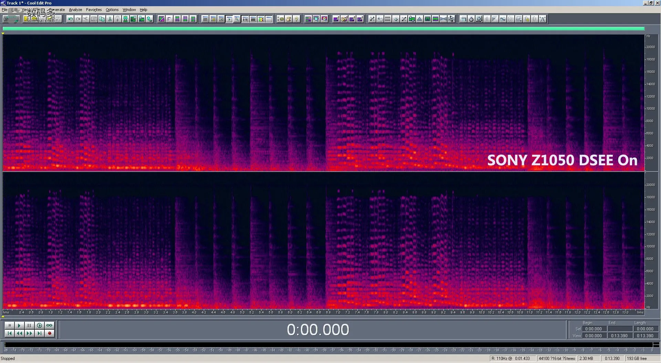
Task: Click the 0:15 time window icon
Action: 245,19
